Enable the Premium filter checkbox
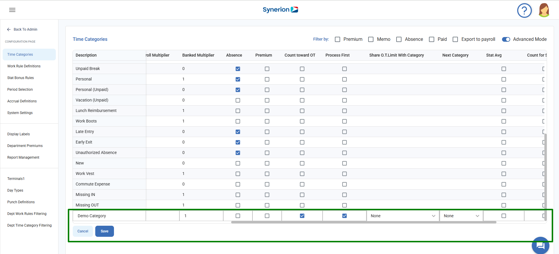559x254 pixels. coord(338,39)
